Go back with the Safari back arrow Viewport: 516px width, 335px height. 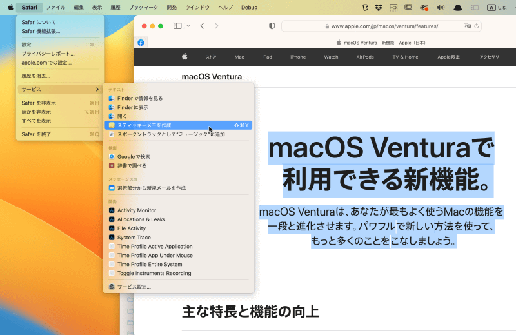click(x=202, y=26)
